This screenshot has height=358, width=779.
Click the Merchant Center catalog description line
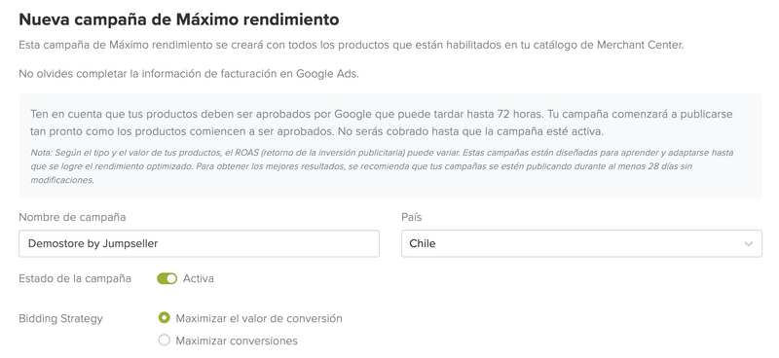[x=352, y=45]
